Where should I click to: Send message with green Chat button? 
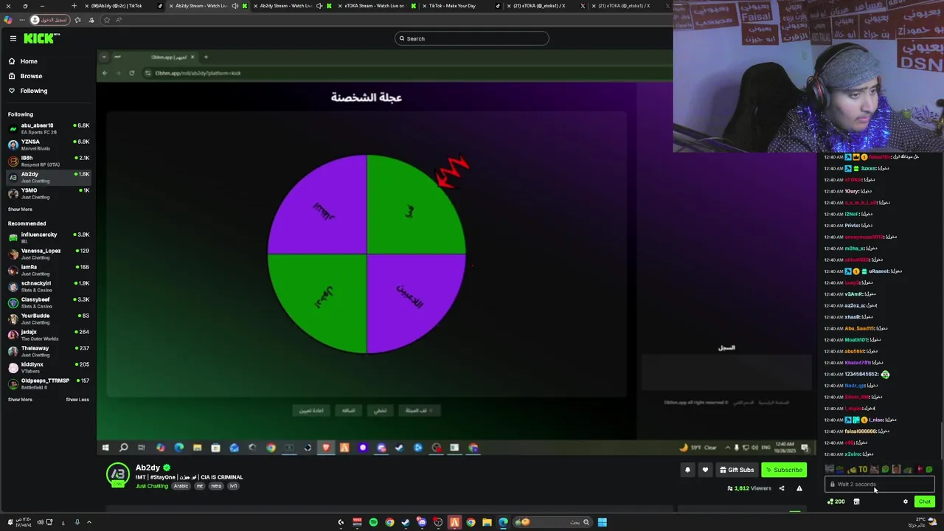924,502
